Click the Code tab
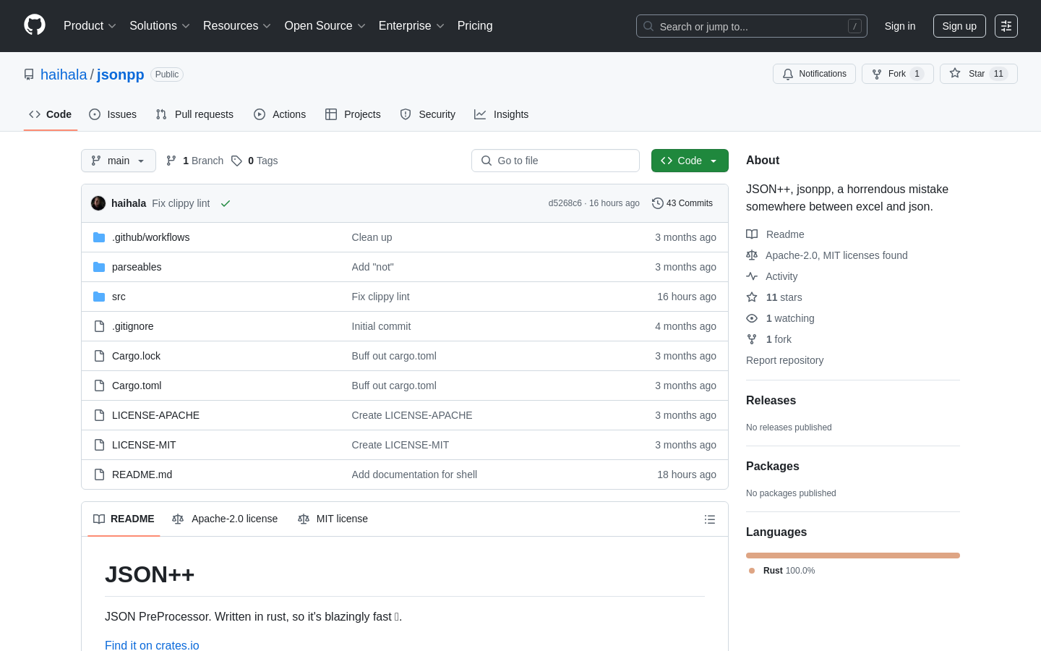 tap(51, 114)
